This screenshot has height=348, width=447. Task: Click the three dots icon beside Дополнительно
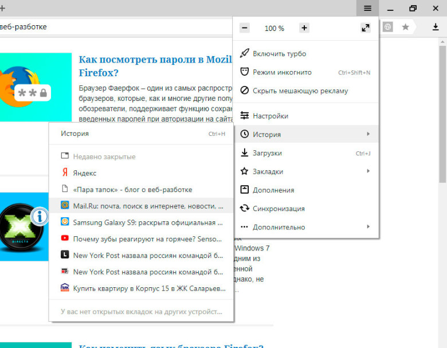[x=244, y=227]
